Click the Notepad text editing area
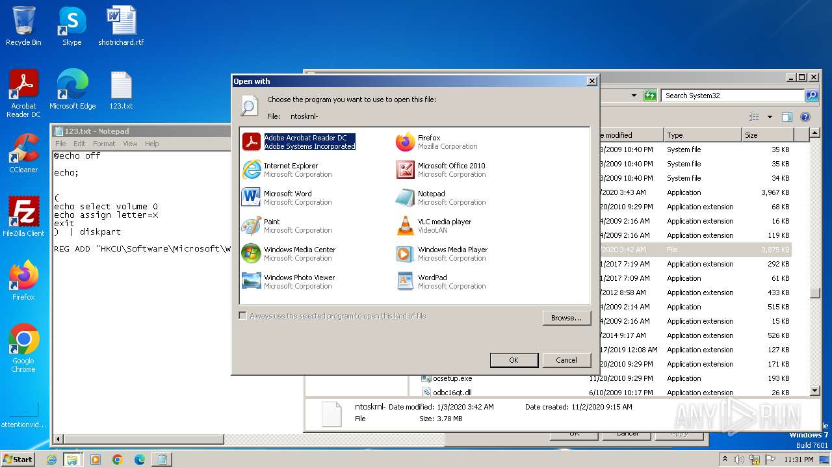Screen dimensions: 832x468 pos(141,292)
